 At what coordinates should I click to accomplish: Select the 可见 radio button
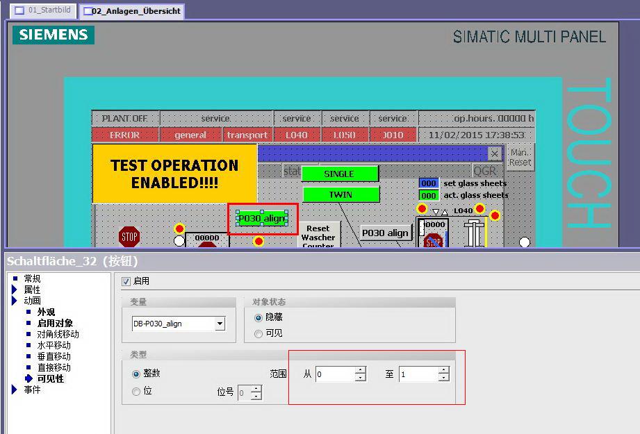click(x=258, y=333)
